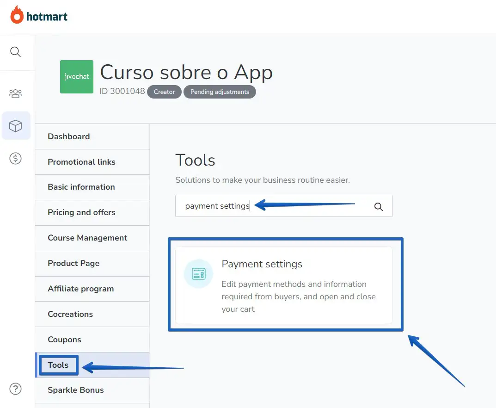Open the sidebar search magnifier icon
The height and width of the screenshot is (408, 496).
tap(15, 52)
